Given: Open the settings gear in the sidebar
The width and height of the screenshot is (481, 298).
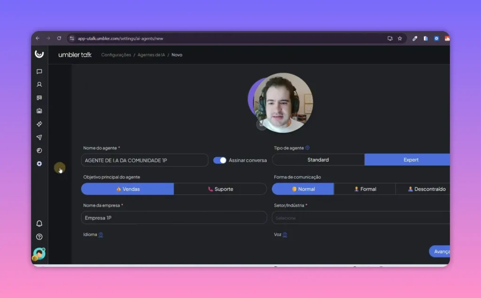Looking at the screenshot, I should (x=39, y=164).
